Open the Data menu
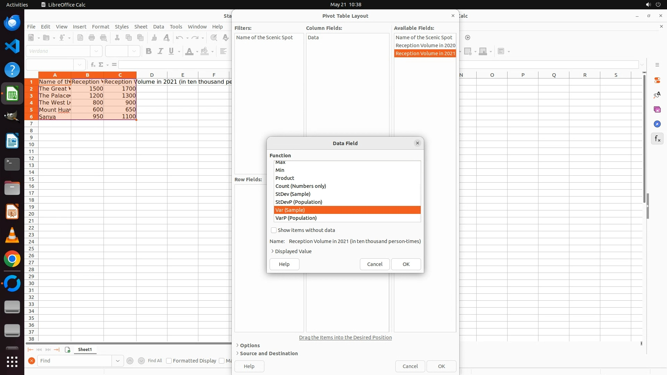 [x=158, y=27]
